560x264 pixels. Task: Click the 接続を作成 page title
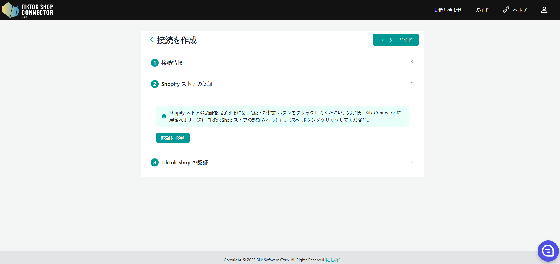(177, 40)
